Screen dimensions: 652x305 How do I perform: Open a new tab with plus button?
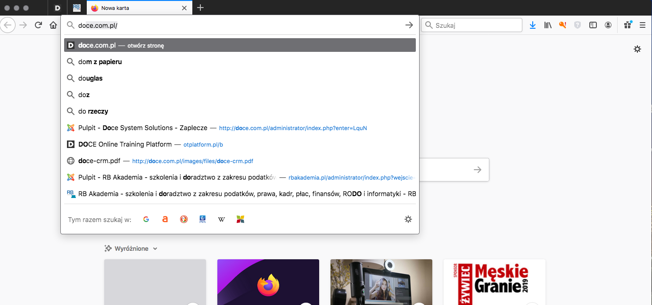pyautogui.click(x=200, y=8)
